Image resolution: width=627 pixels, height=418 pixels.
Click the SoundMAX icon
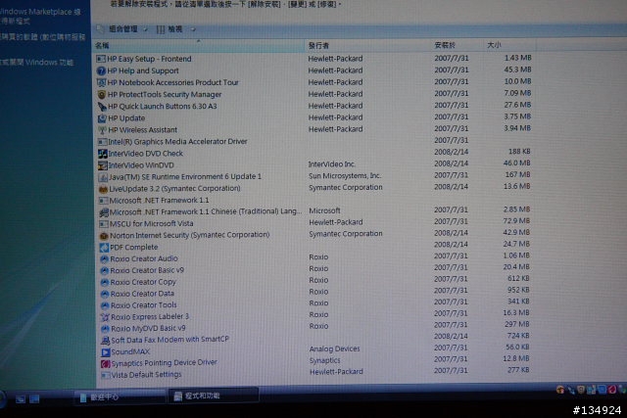[x=105, y=352]
